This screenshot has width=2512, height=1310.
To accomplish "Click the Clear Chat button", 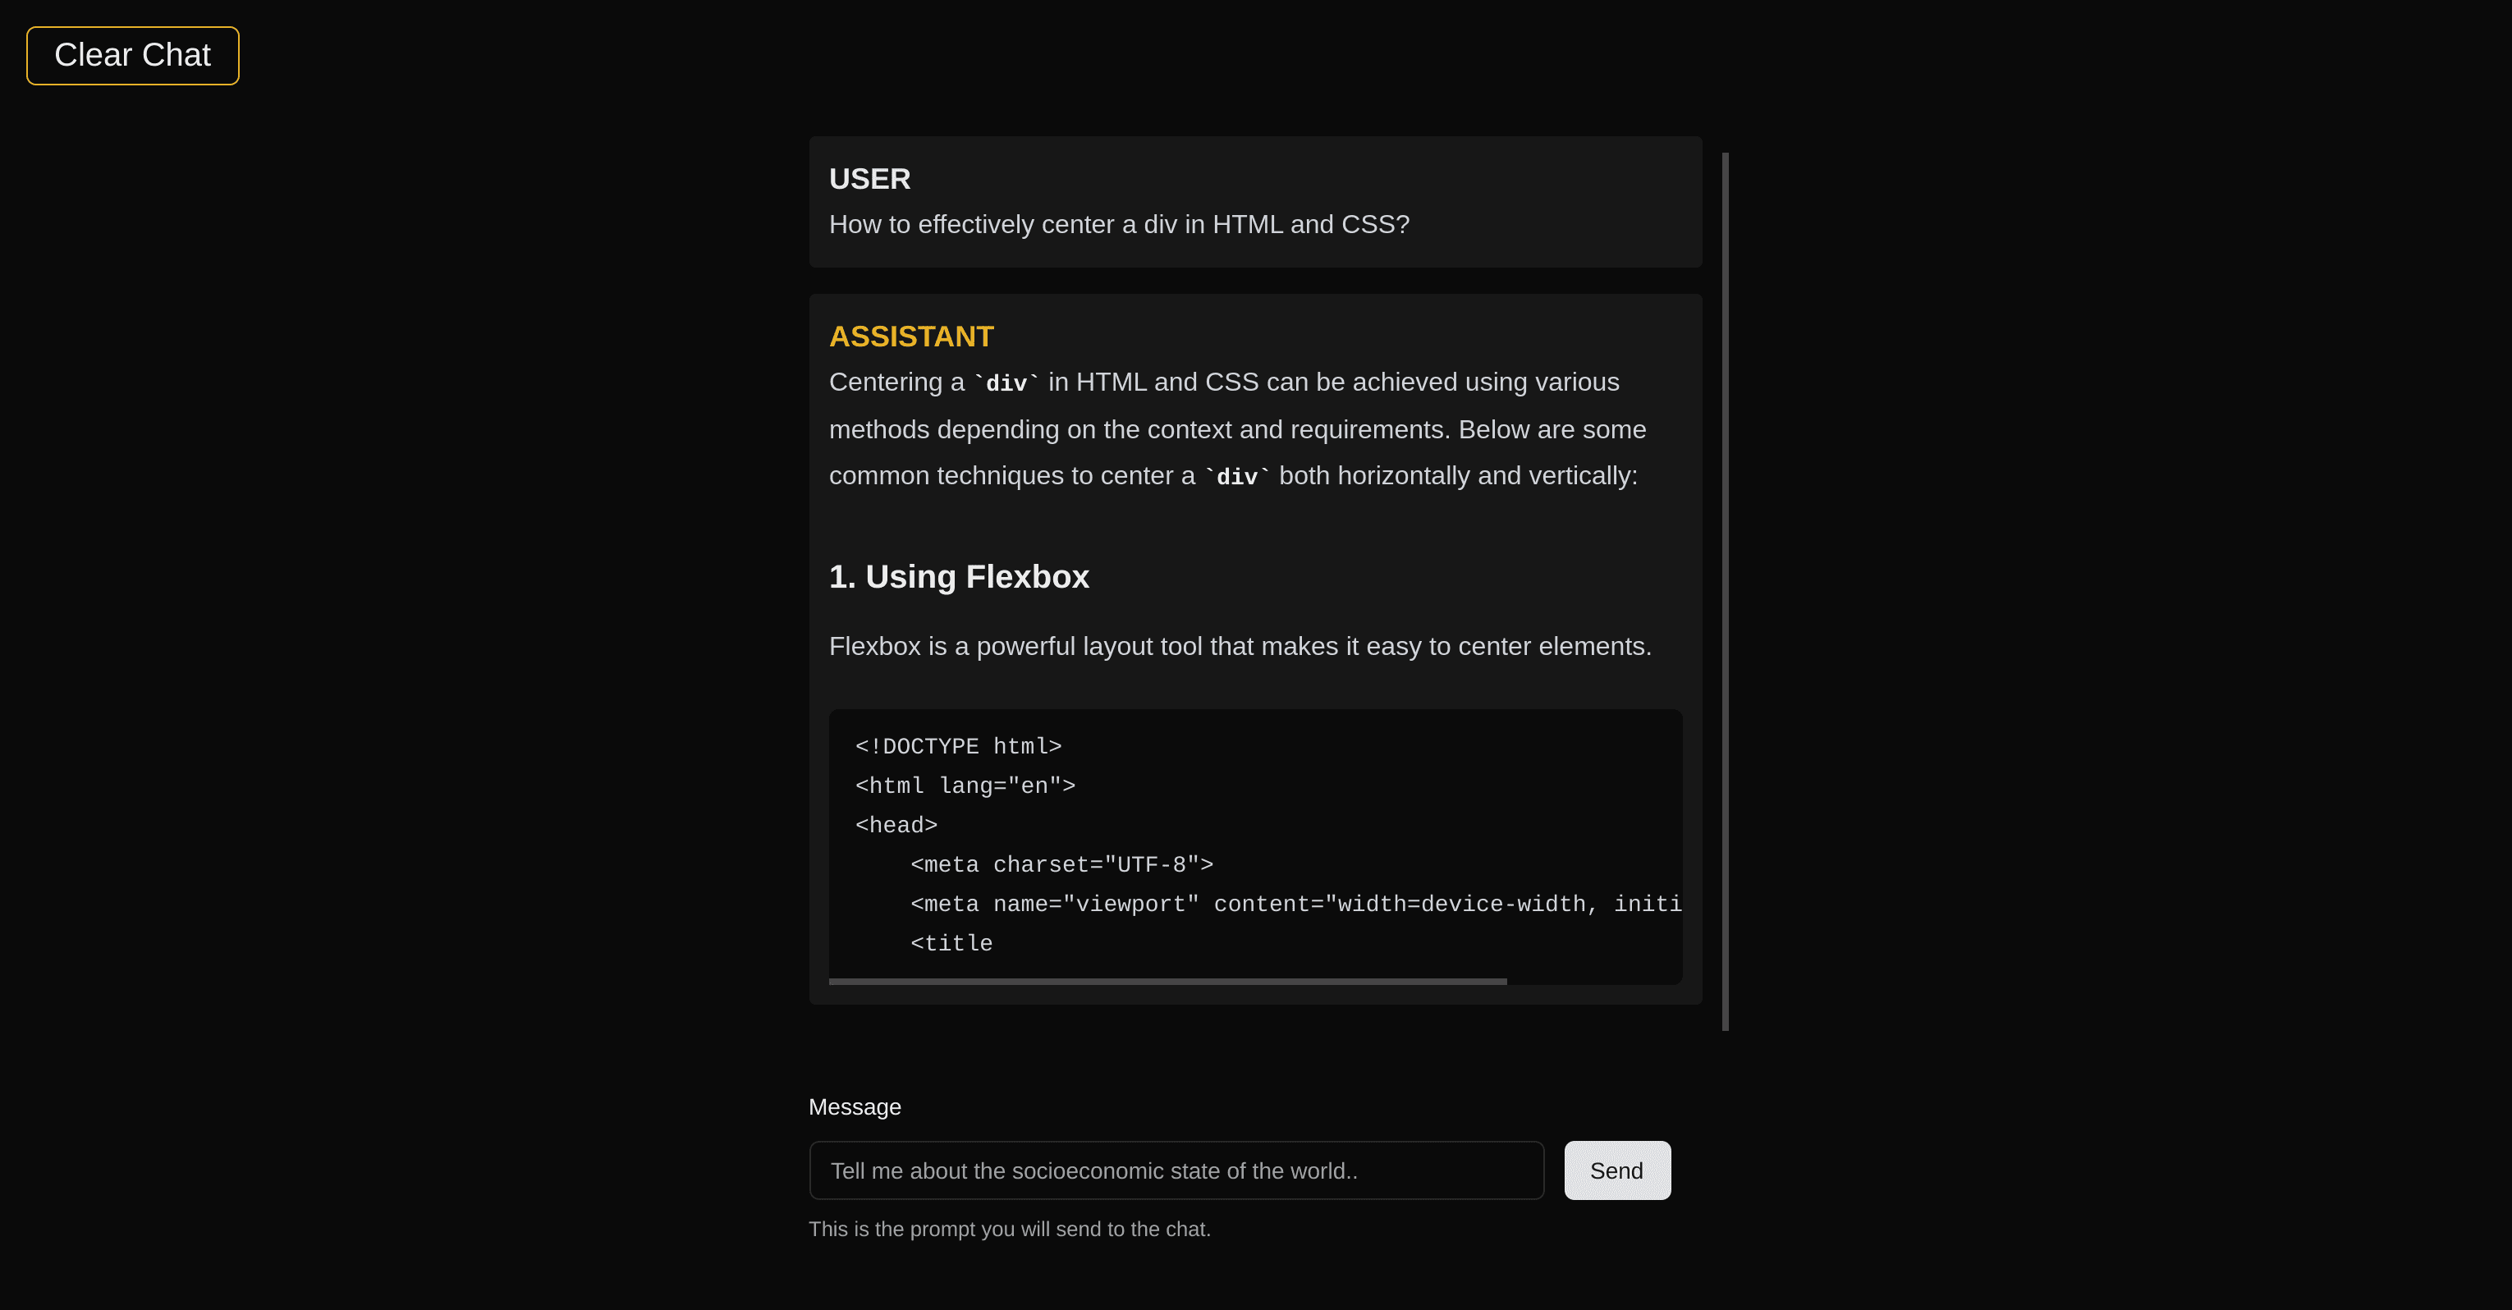I will click(x=133, y=56).
